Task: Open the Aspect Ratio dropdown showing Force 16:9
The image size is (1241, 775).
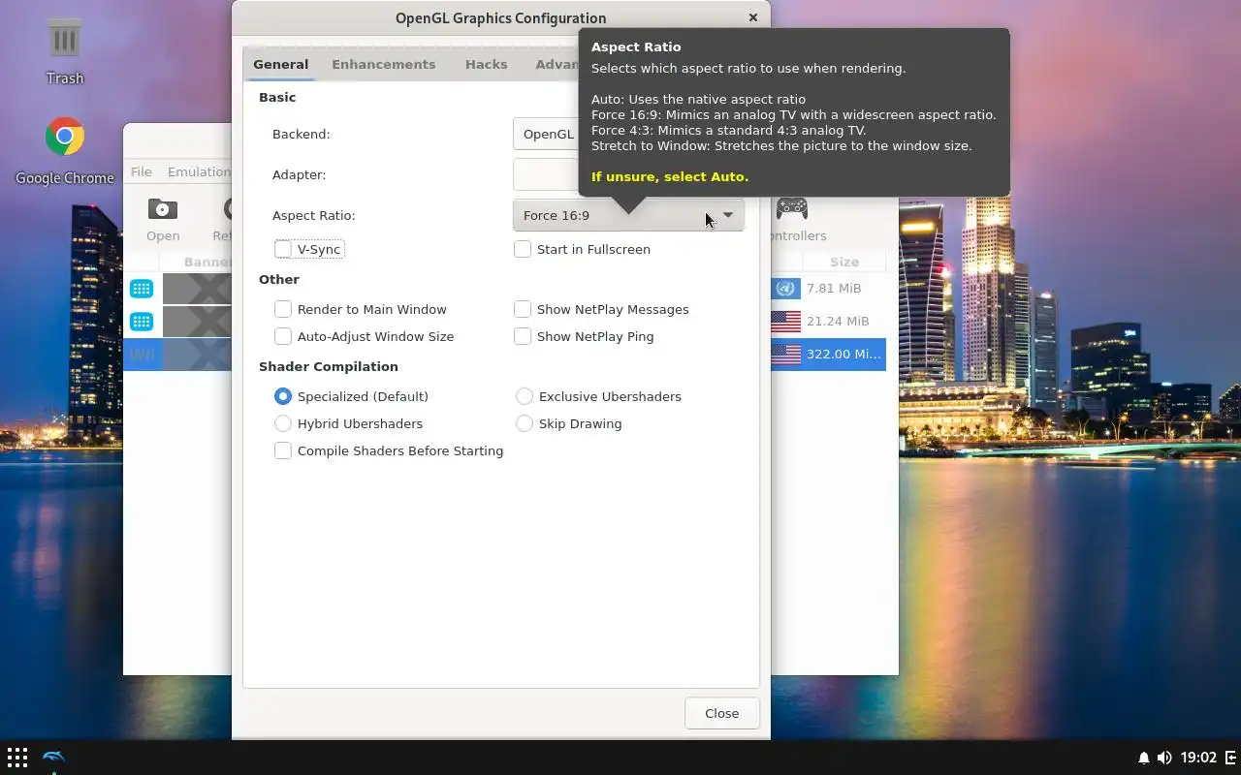Action: [628, 215]
